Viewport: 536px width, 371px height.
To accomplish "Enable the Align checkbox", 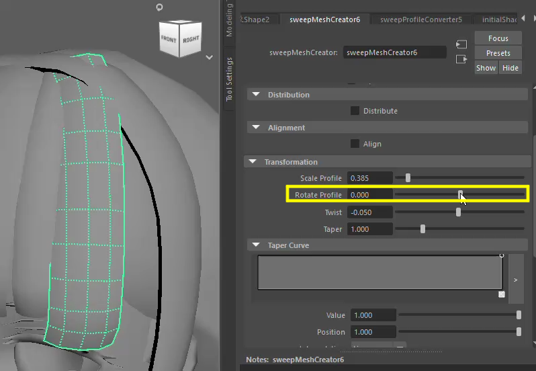I will pyautogui.click(x=355, y=144).
